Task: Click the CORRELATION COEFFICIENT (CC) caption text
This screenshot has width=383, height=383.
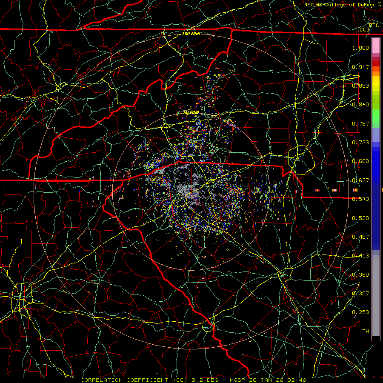Action: point(134,380)
